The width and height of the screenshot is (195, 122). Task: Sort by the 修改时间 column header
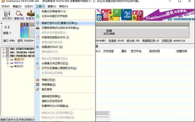pos(154,51)
